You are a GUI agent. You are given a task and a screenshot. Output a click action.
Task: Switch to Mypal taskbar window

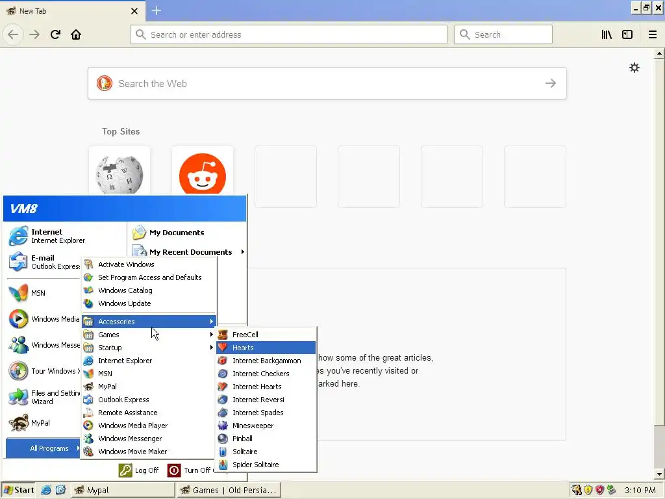pos(123,490)
